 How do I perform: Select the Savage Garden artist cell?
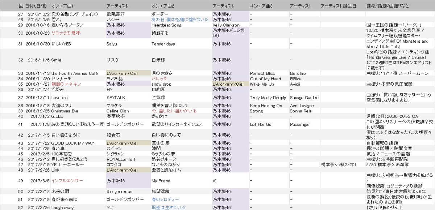click(x=304, y=98)
